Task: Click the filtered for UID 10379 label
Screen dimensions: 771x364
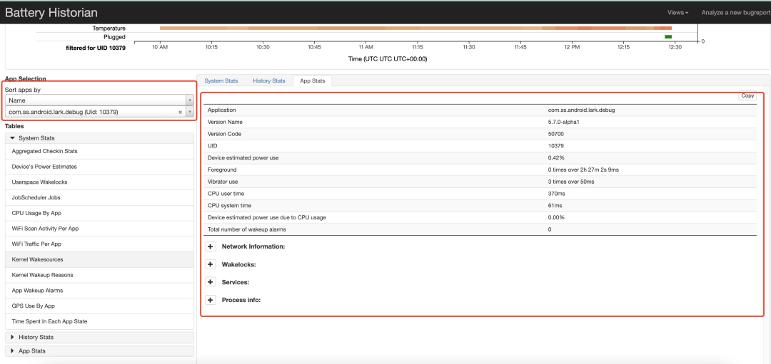Action: 96,48
